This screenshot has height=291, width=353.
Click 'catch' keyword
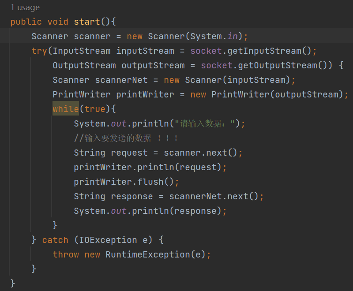(55, 240)
